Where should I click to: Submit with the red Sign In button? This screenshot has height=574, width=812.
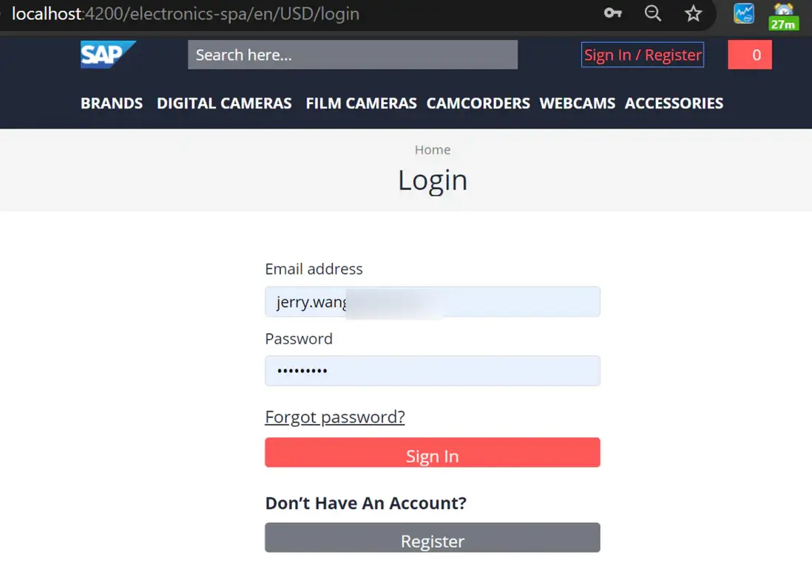(433, 452)
